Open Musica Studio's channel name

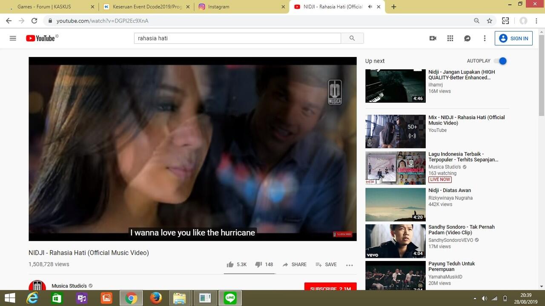tap(69, 286)
